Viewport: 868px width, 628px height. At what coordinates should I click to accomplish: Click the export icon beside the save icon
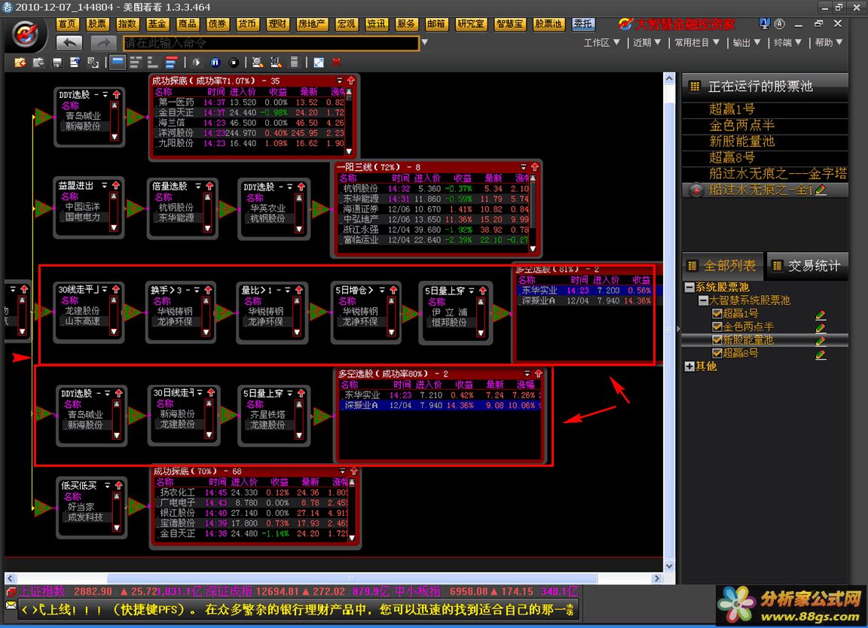[75, 62]
